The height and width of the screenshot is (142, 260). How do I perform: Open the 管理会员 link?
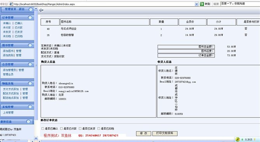click(8, 74)
